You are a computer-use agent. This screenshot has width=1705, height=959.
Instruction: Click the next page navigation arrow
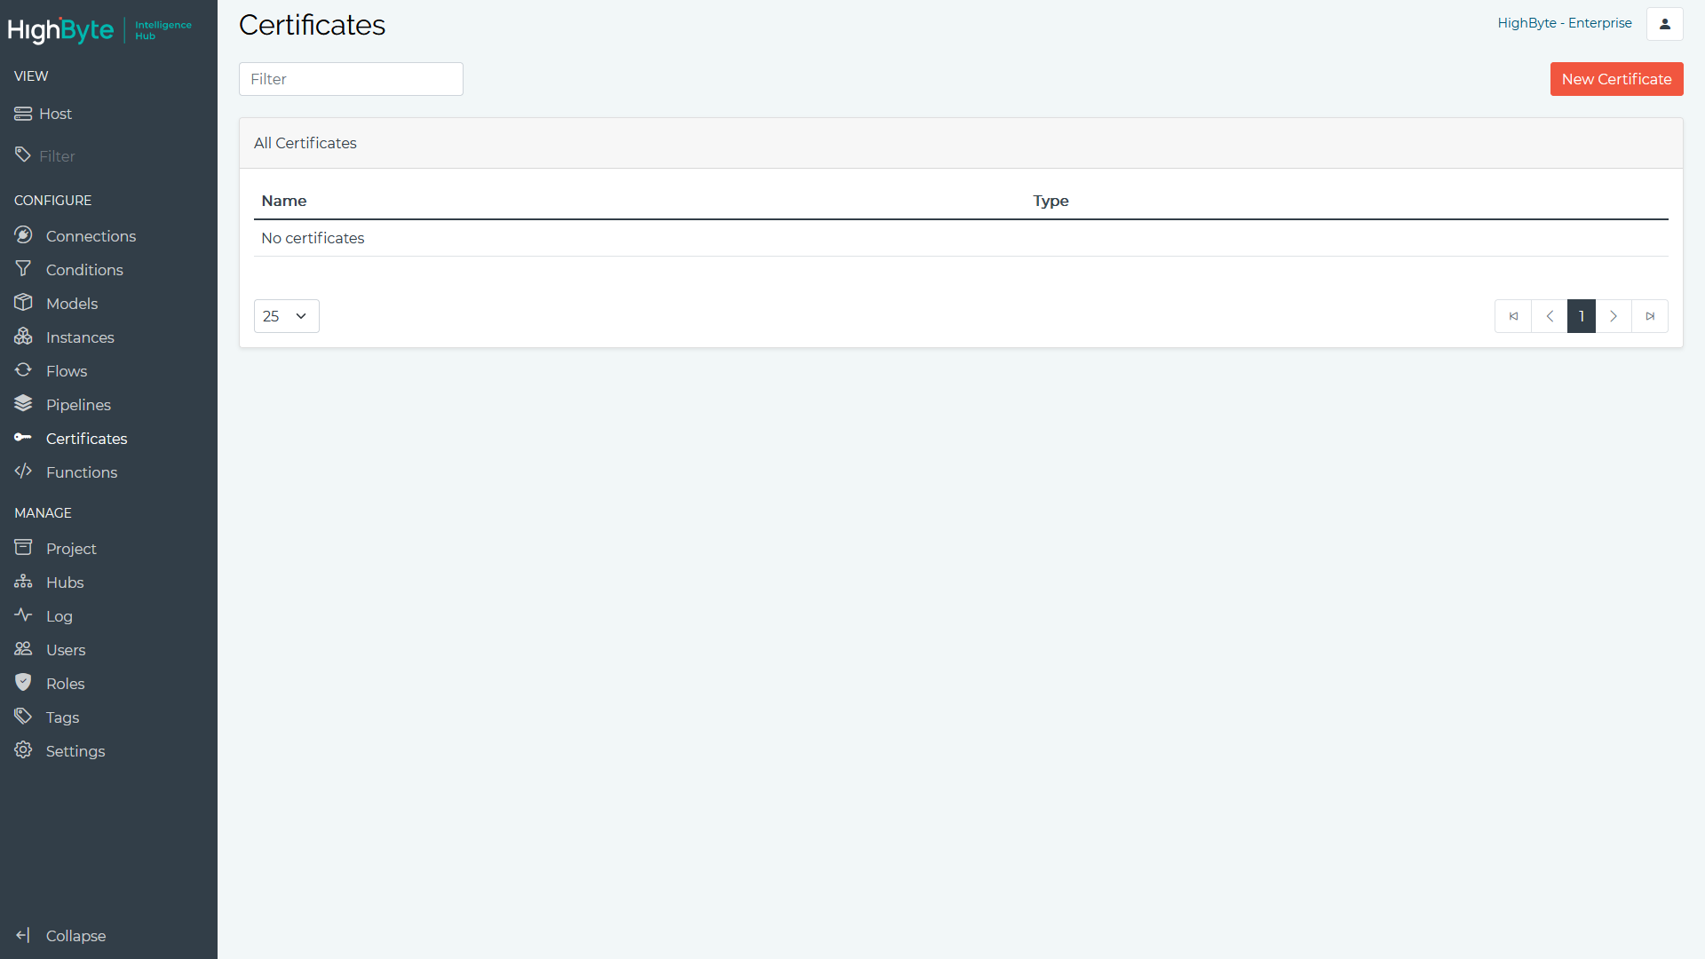(1614, 316)
